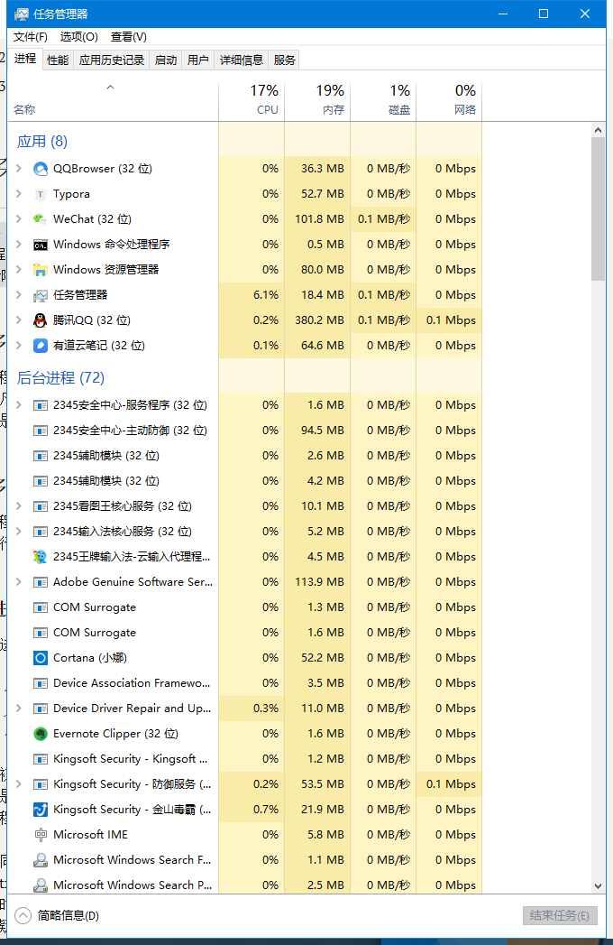The width and height of the screenshot is (613, 945).
Task: Click the Microsoft Windows Search P... icon
Action: pyautogui.click(x=41, y=885)
